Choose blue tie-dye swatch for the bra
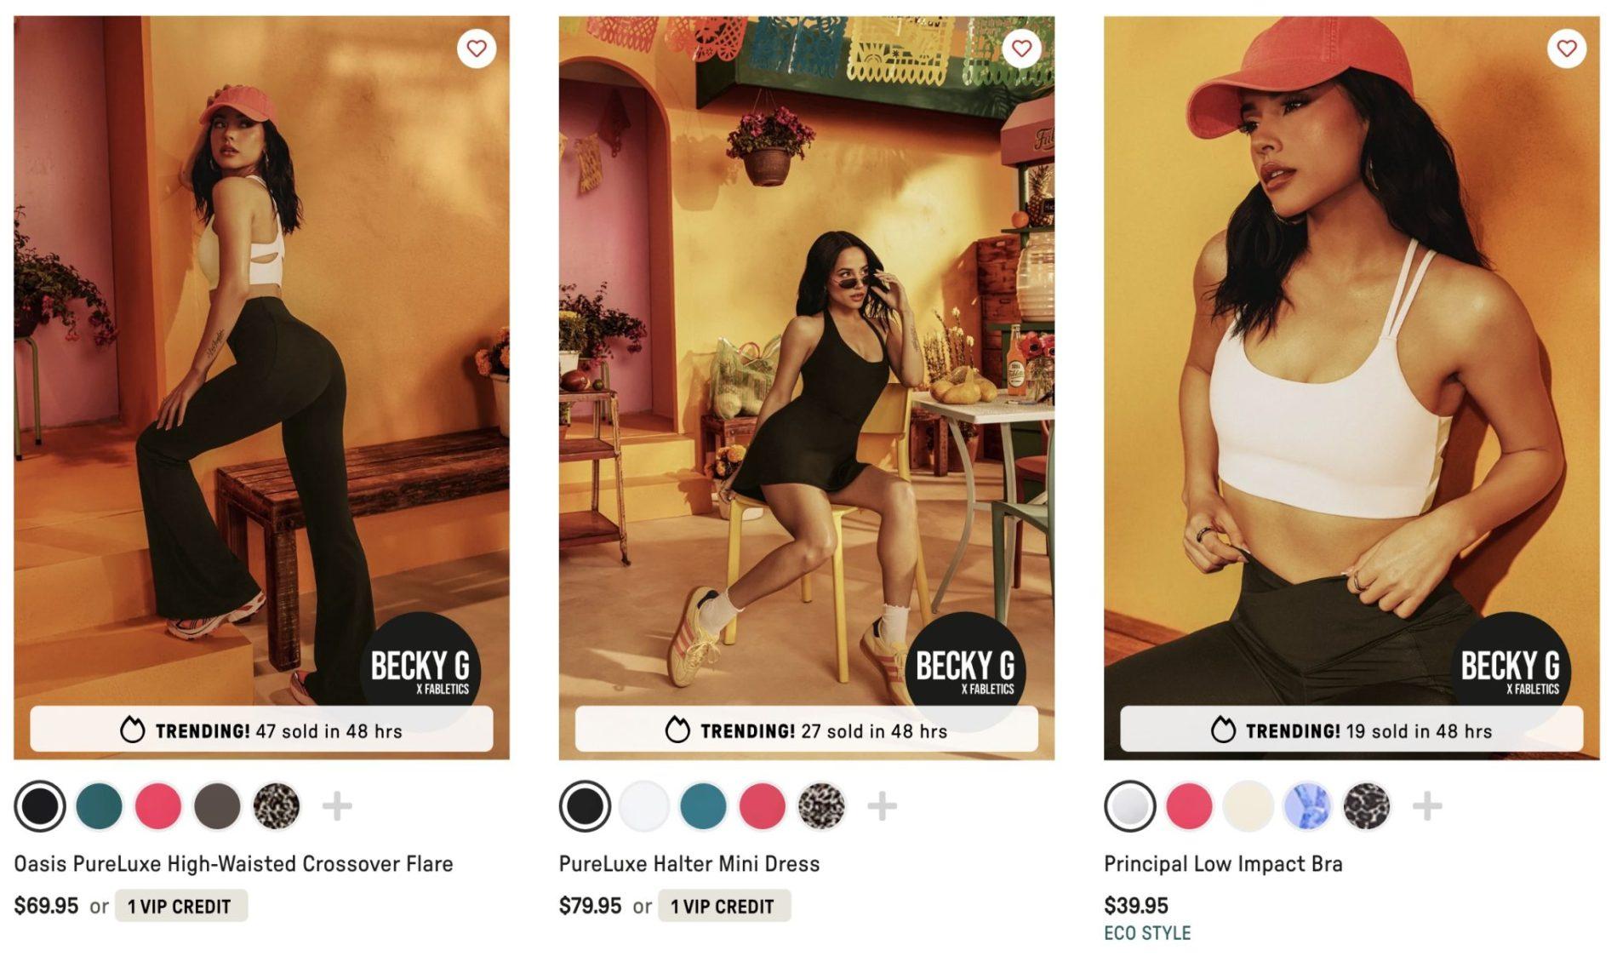The width and height of the screenshot is (1617, 962). [1307, 805]
